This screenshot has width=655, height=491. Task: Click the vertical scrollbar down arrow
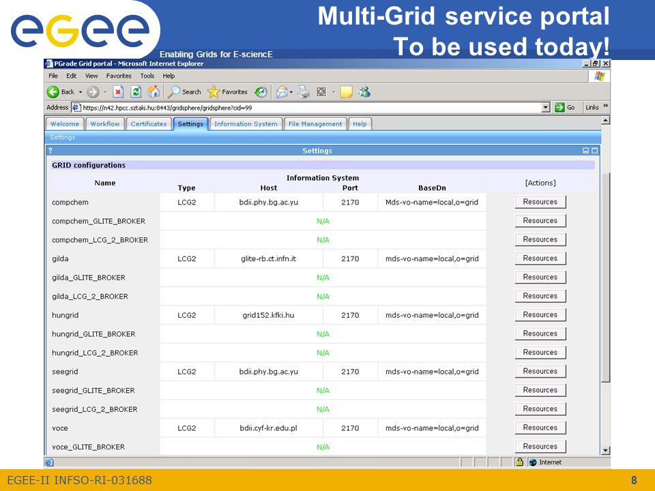click(605, 451)
